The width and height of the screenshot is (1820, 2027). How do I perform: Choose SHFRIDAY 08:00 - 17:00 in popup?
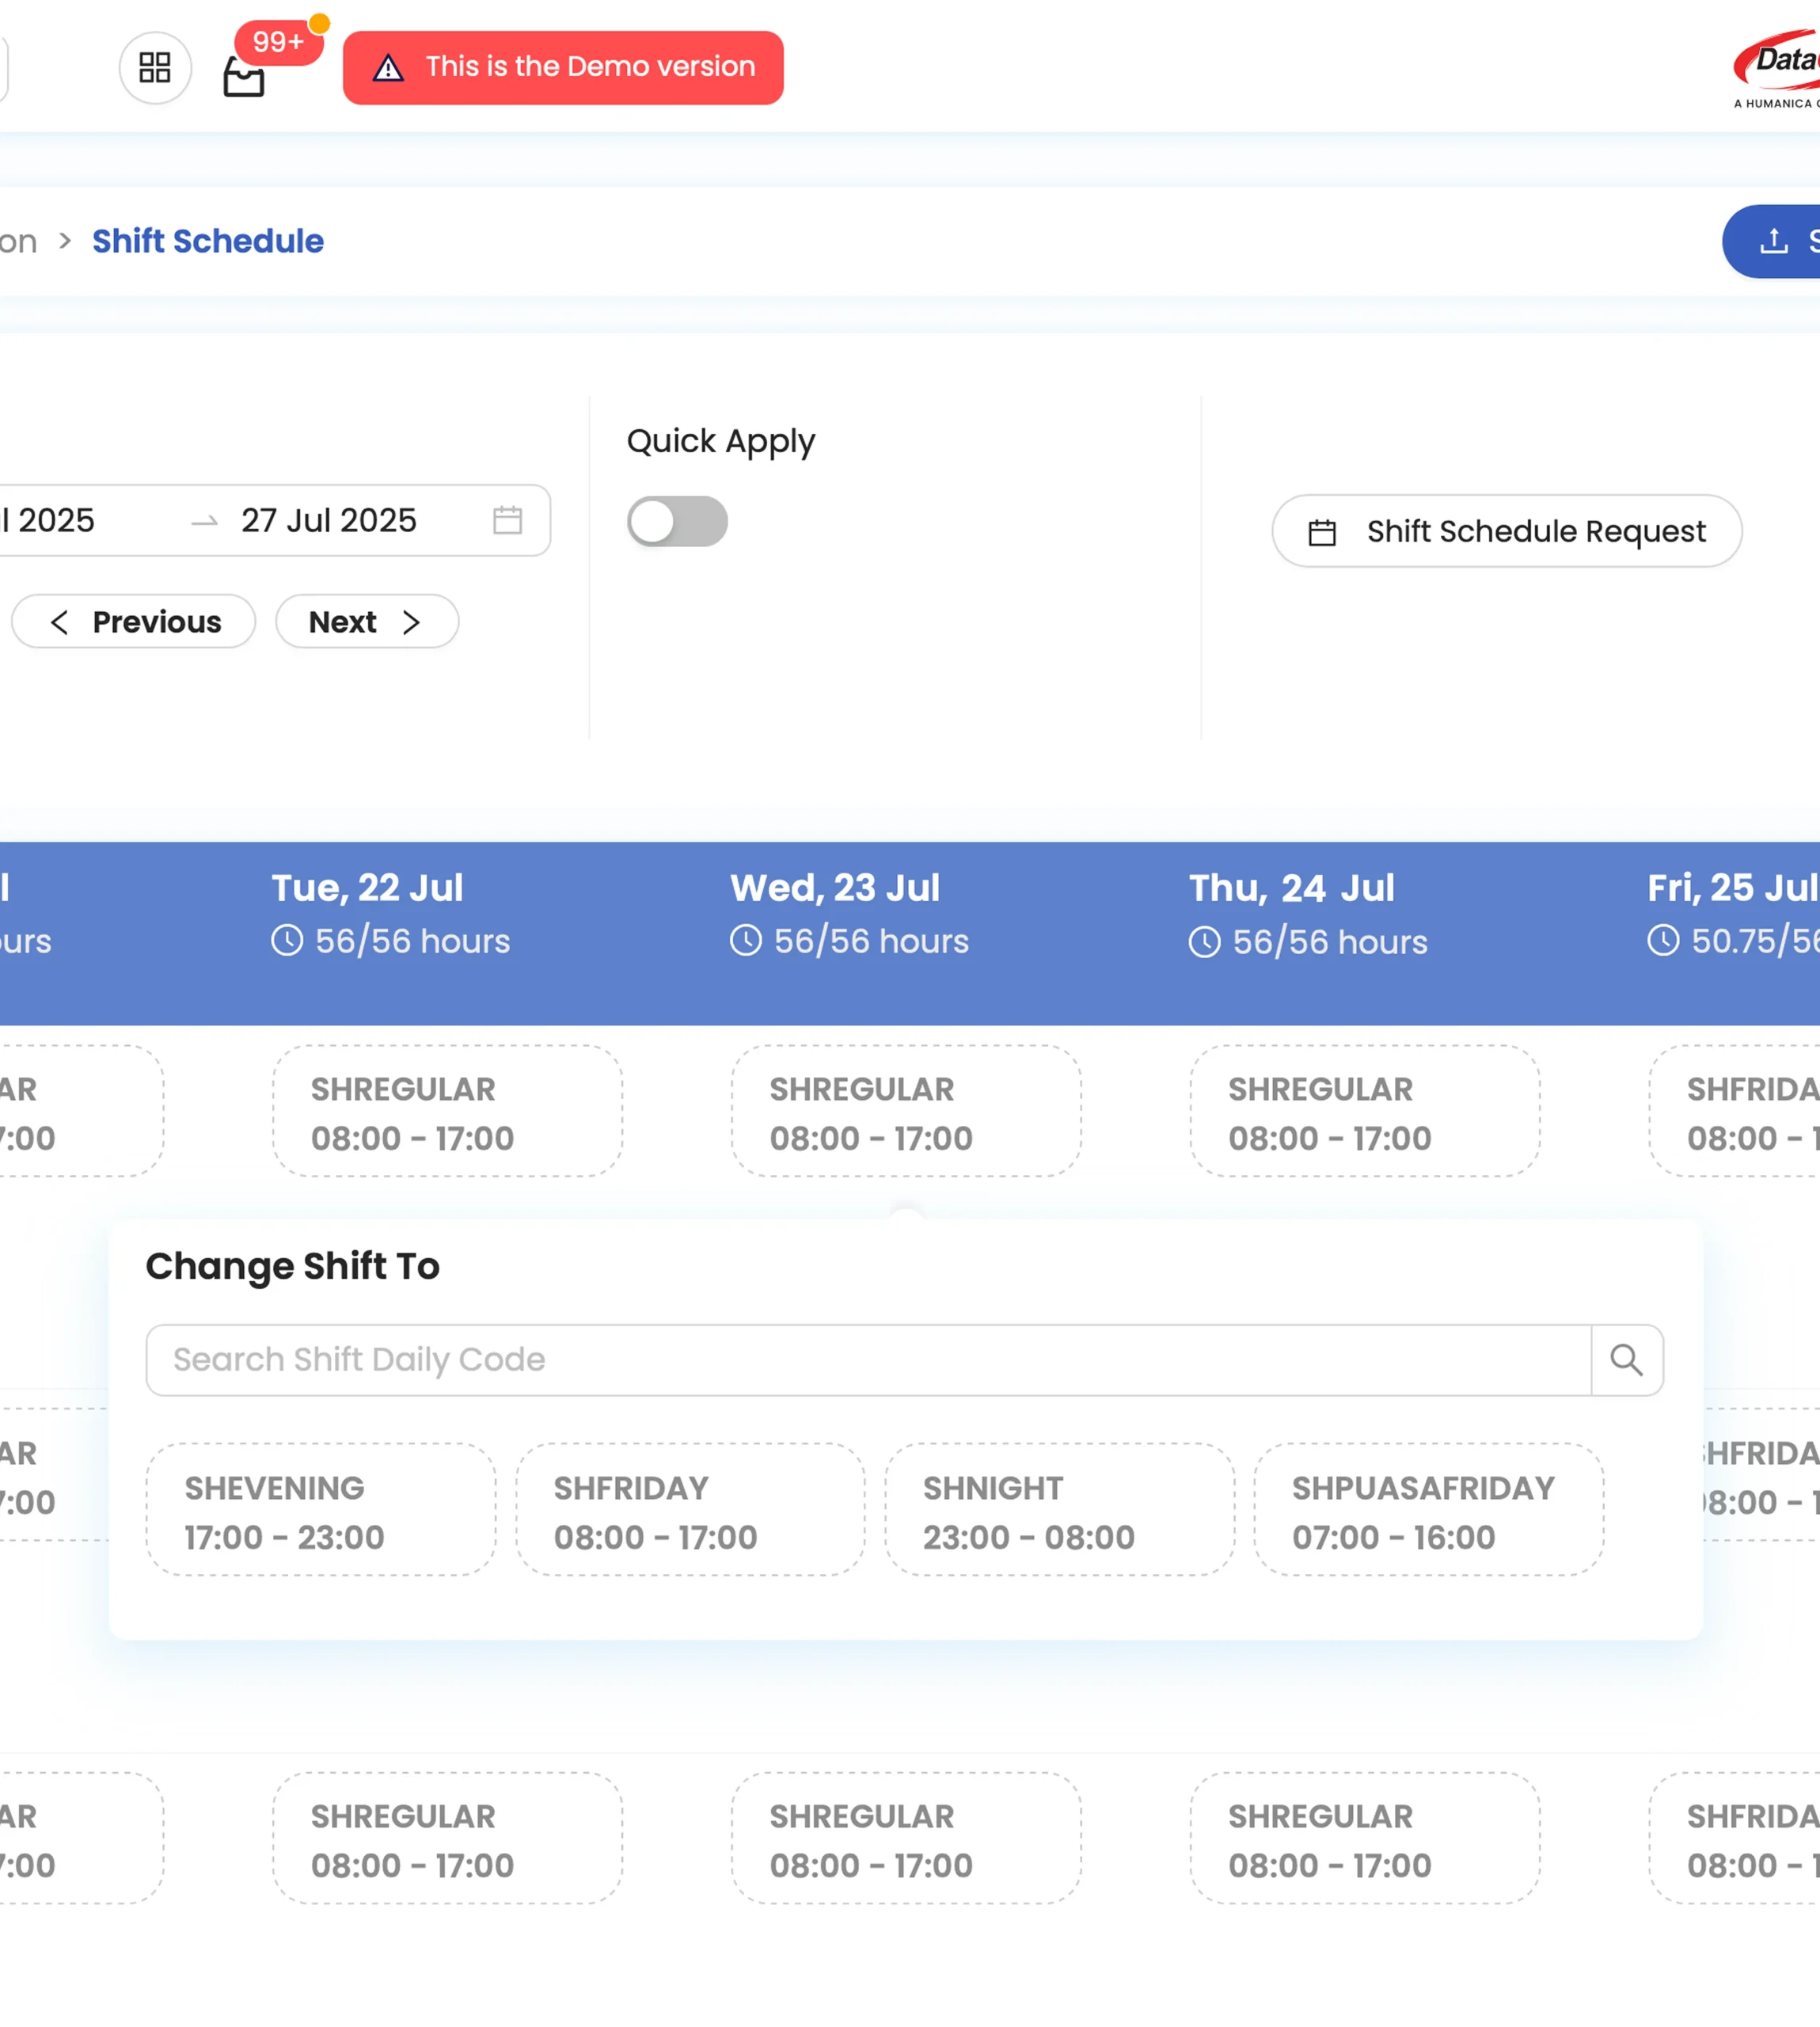[x=690, y=1510]
